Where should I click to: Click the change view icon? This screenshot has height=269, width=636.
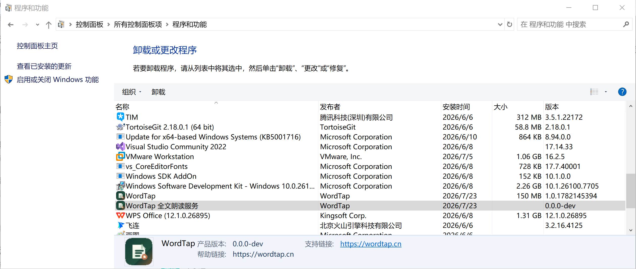pyautogui.click(x=594, y=92)
